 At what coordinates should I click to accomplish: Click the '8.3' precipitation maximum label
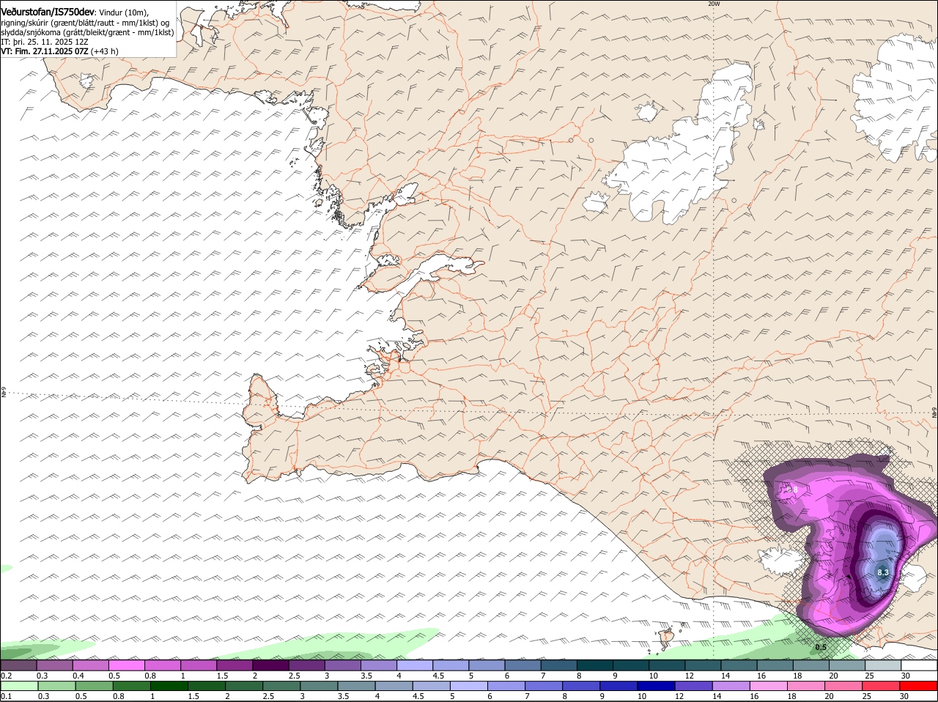coord(882,572)
